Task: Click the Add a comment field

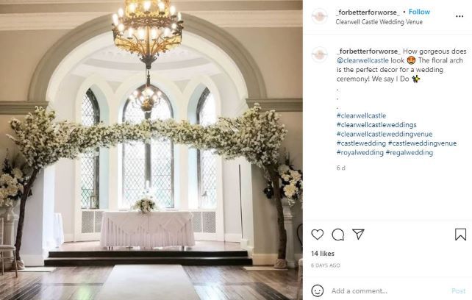Action: pyautogui.click(x=388, y=290)
